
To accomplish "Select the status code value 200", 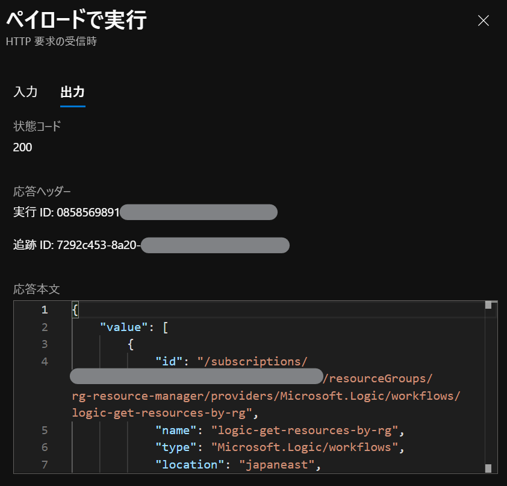I will click(x=22, y=147).
